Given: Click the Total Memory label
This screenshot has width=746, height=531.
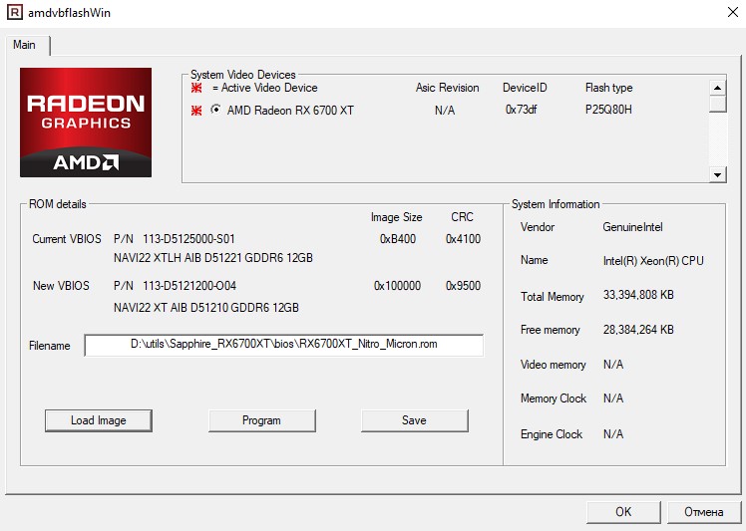Looking at the screenshot, I should (x=552, y=297).
